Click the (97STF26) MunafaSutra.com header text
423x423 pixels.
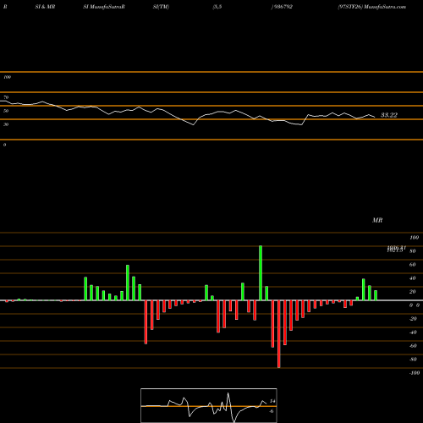click(372, 7)
